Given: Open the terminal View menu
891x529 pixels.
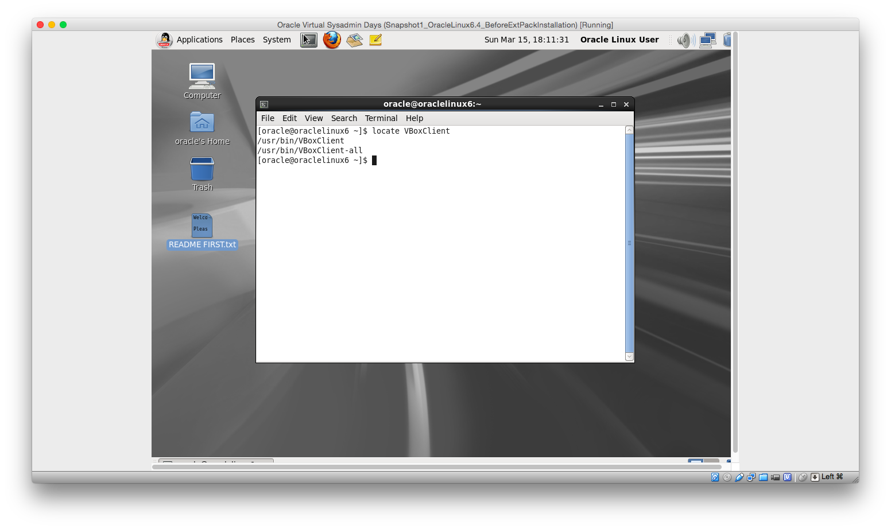Looking at the screenshot, I should [x=313, y=118].
